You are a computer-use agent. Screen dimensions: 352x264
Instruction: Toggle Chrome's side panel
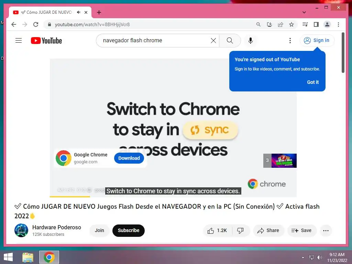click(316, 24)
